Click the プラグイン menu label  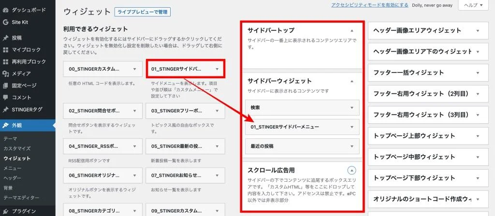click(24, 211)
